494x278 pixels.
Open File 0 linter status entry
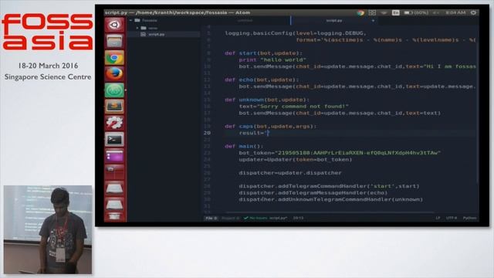(x=211, y=218)
